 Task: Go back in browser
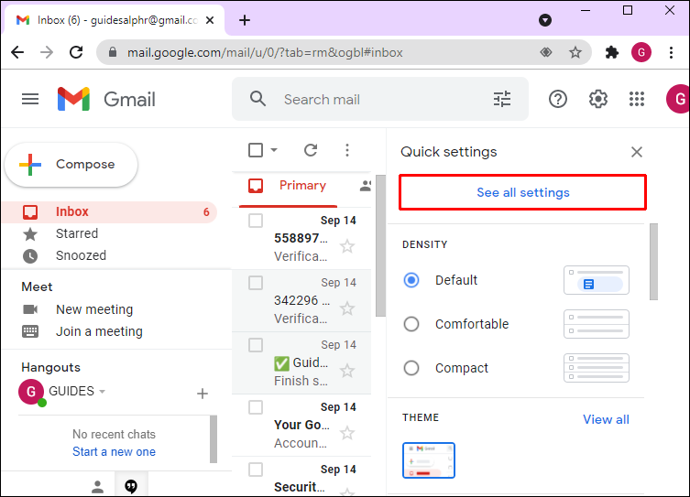[x=17, y=52]
